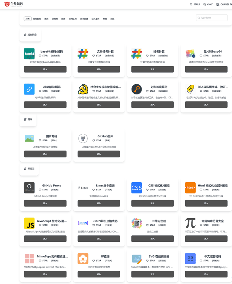Image resolution: width=232 pixels, height=284 pixels.
Task: Open the CHANGE THEME menu in the header
Action: 224,4
